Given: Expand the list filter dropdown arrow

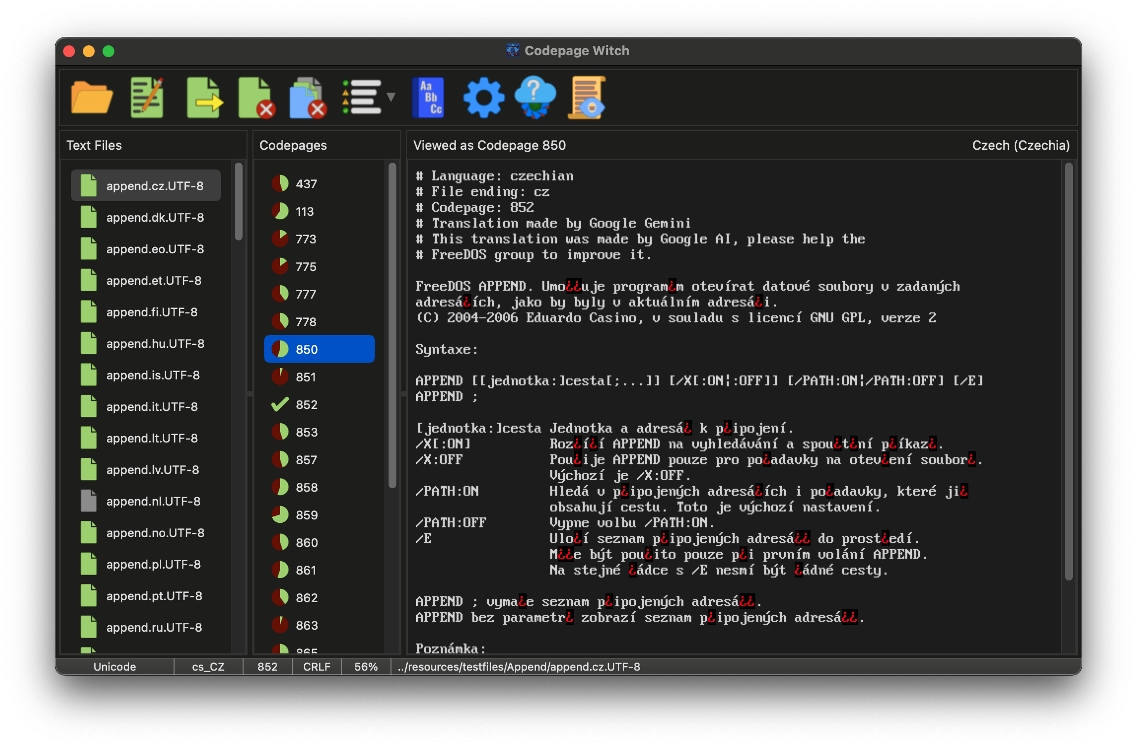Looking at the screenshot, I should (x=391, y=97).
